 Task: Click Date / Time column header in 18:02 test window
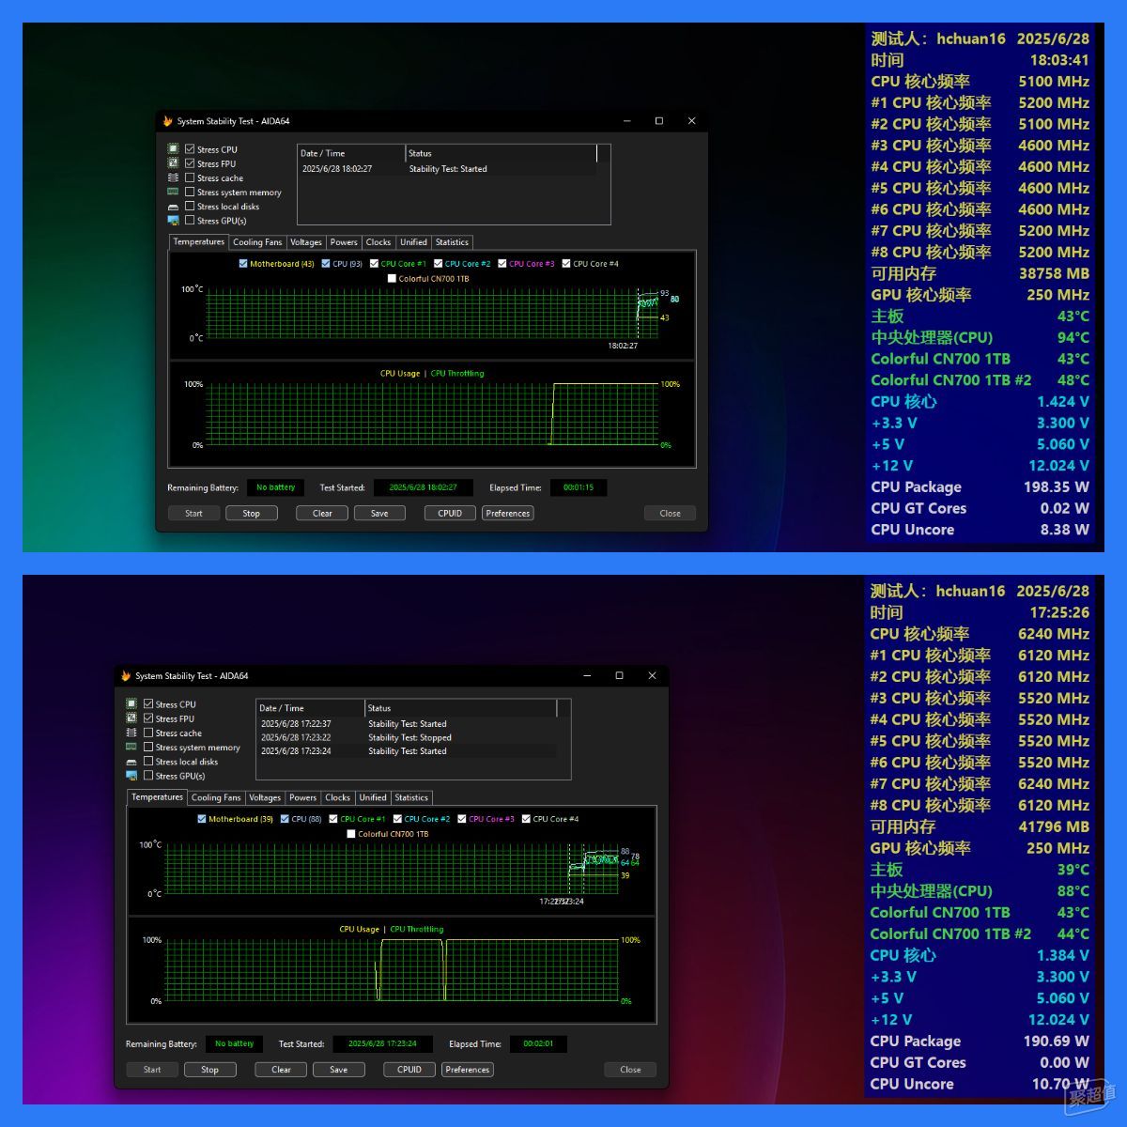pos(351,153)
